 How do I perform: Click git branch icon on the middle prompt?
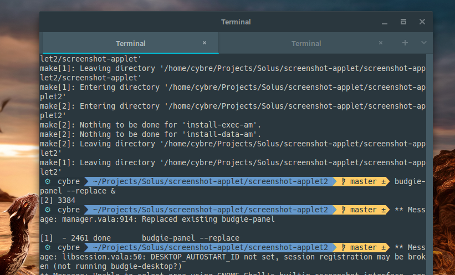344,210
